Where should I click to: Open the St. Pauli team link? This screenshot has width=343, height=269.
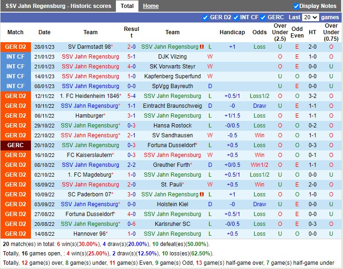(x=172, y=185)
